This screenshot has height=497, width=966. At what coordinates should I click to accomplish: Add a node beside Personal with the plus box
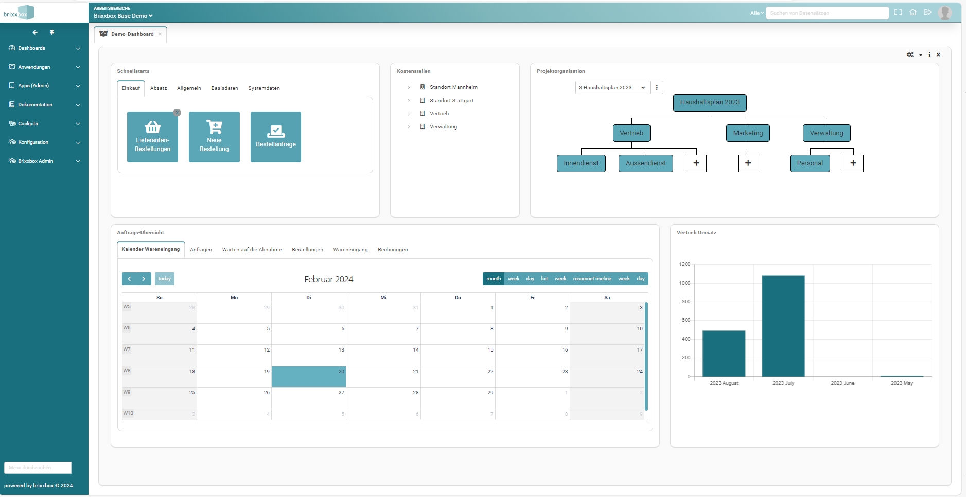pyautogui.click(x=853, y=163)
